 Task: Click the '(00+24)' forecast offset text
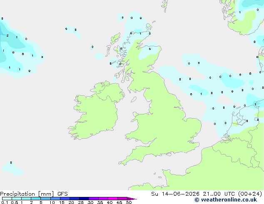coord(250,194)
